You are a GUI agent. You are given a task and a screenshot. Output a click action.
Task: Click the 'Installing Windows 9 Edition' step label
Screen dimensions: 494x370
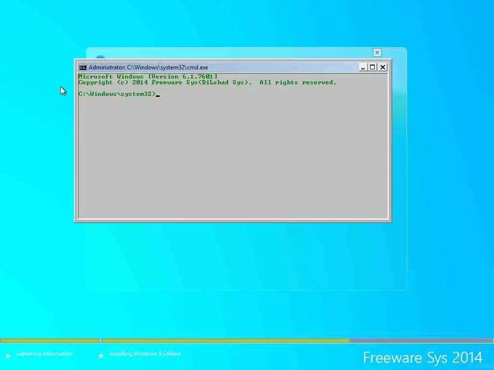coord(145,354)
